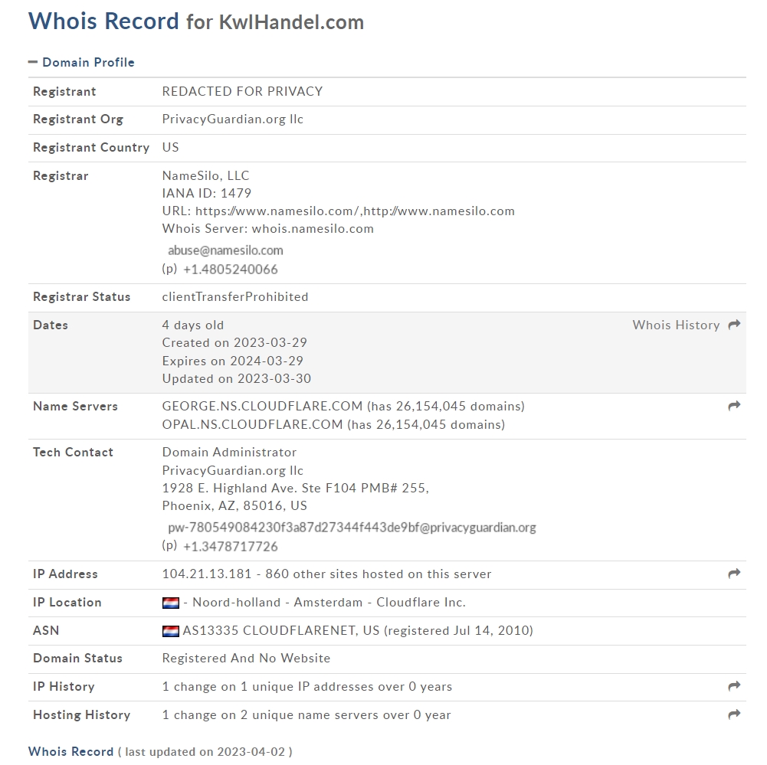Click the IP History arrow icon
767x765 pixels.
click(x=734, y=686)
